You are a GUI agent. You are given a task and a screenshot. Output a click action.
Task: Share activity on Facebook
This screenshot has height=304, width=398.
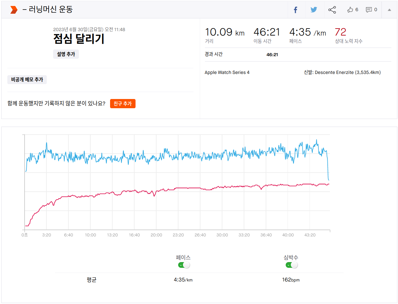(296, 10)
